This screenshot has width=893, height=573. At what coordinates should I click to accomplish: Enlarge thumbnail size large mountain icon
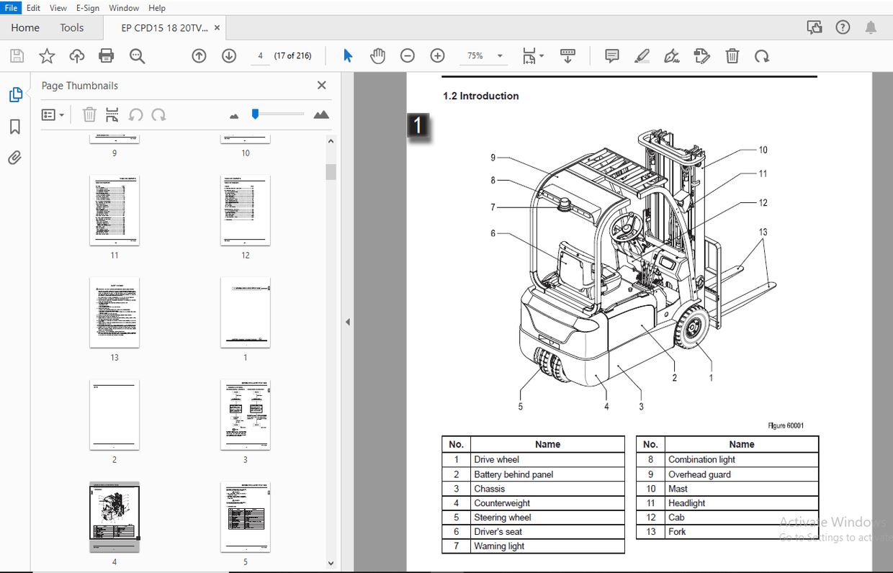click(x=321, y=114)
